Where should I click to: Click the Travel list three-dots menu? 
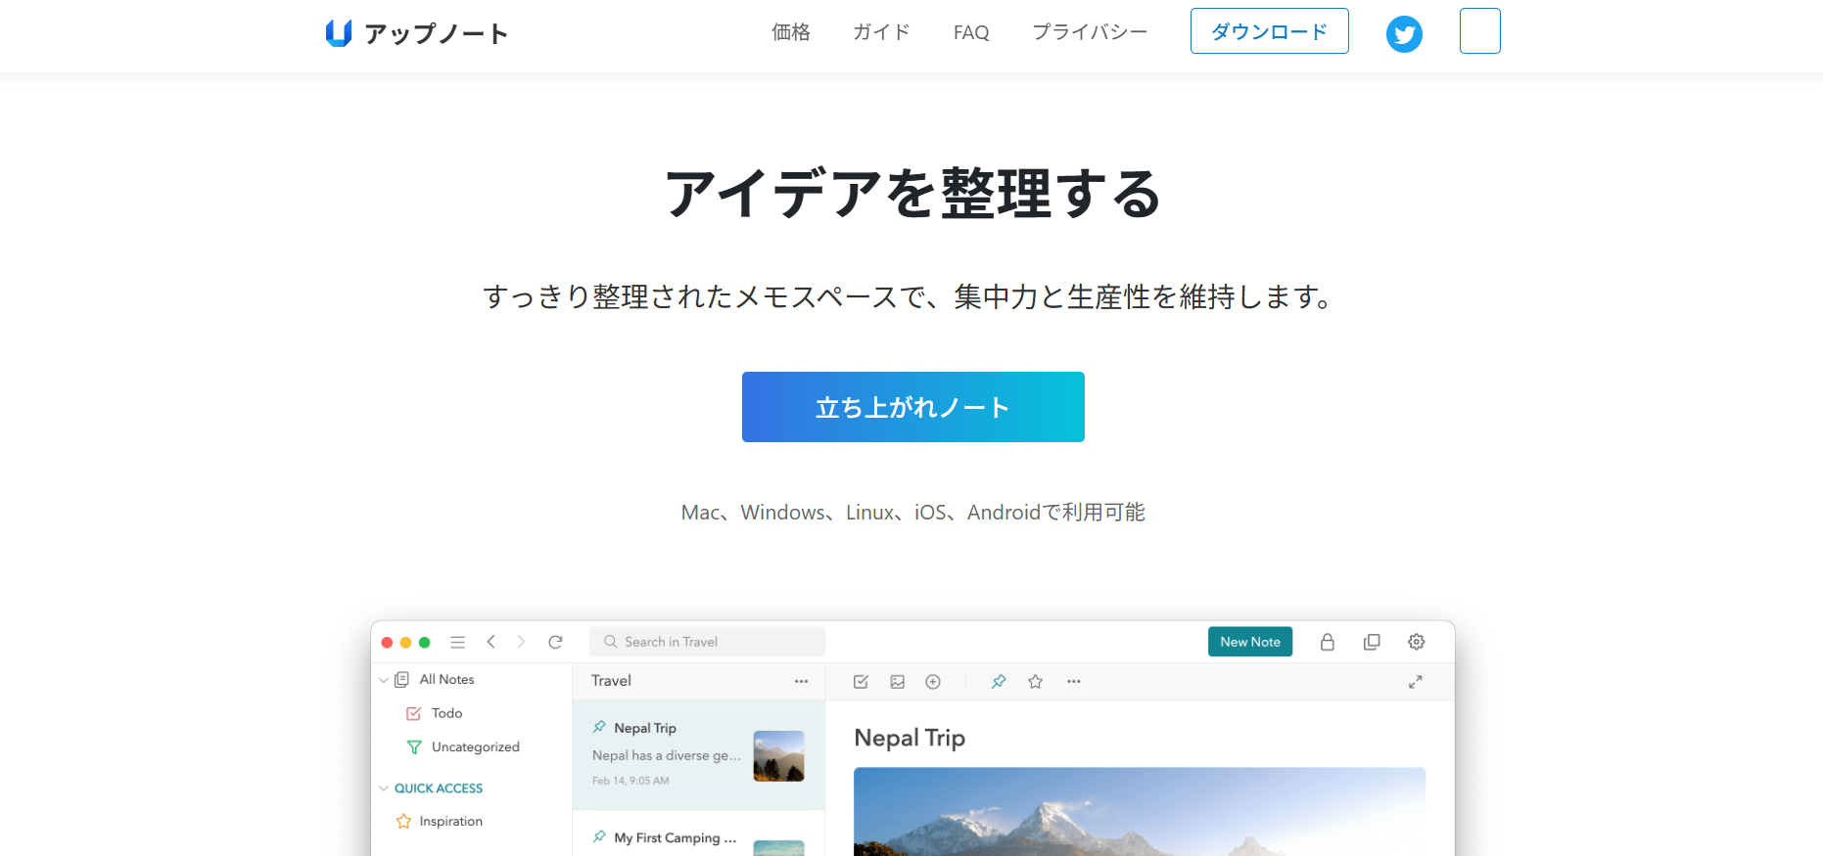(801, 681)
